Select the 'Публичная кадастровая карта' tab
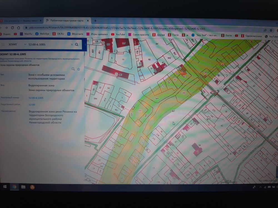 coord(67,21)
